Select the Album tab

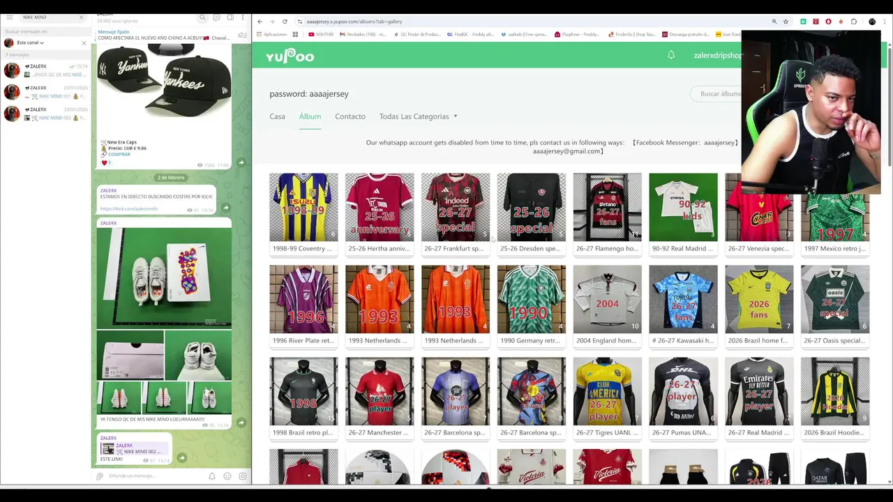(x=310, y=116)
